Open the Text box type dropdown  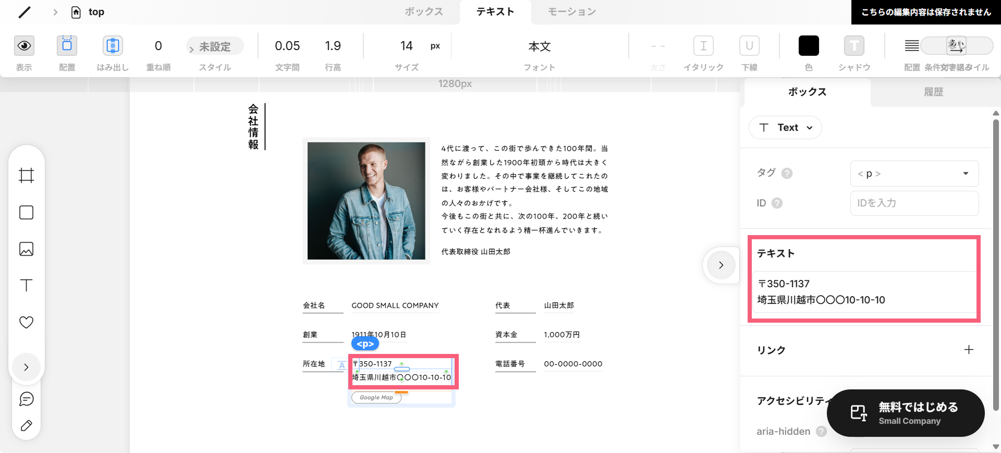pos(785,128)
